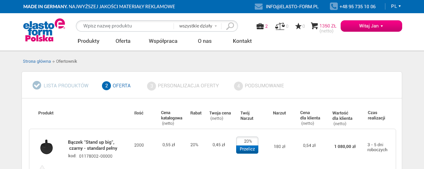Click the Rabat value 20%
The height and width of the screenshot is (169, 424).
(194, 145)
